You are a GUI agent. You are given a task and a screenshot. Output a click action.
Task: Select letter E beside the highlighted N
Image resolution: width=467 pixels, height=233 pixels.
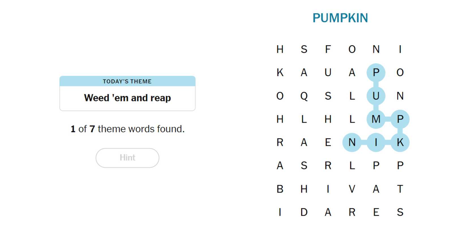click(x=328, y=142)
